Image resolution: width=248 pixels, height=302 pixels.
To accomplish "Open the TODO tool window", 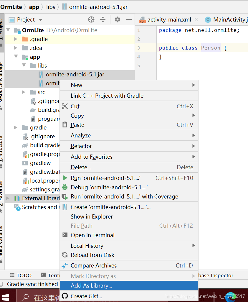I will (x=21, y=275).
